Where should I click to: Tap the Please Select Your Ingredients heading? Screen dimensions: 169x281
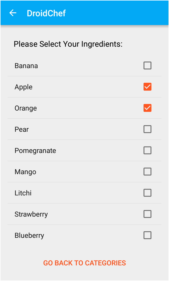[68, 44]
